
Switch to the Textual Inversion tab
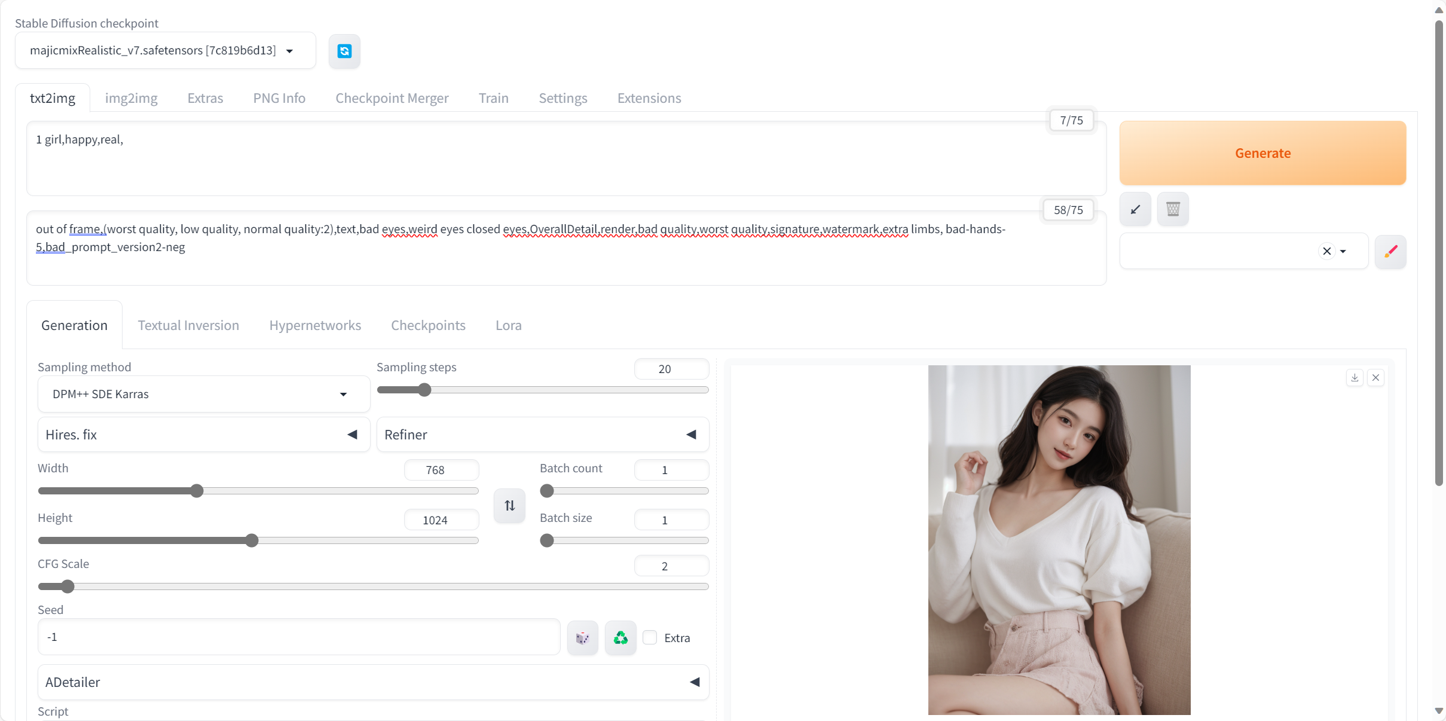(x=188, y=325)
